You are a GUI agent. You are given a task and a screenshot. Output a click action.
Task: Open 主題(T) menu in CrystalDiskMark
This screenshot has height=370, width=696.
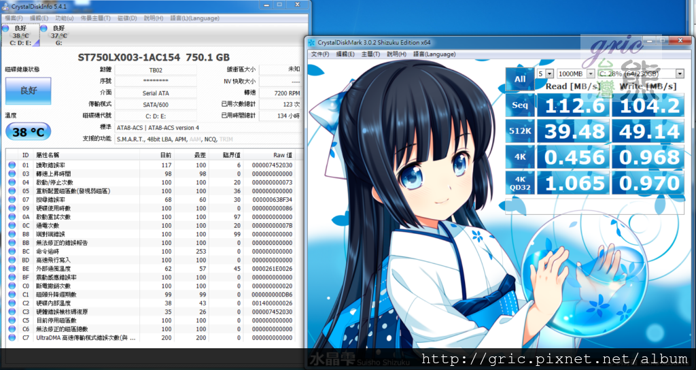tap(370, 54)
